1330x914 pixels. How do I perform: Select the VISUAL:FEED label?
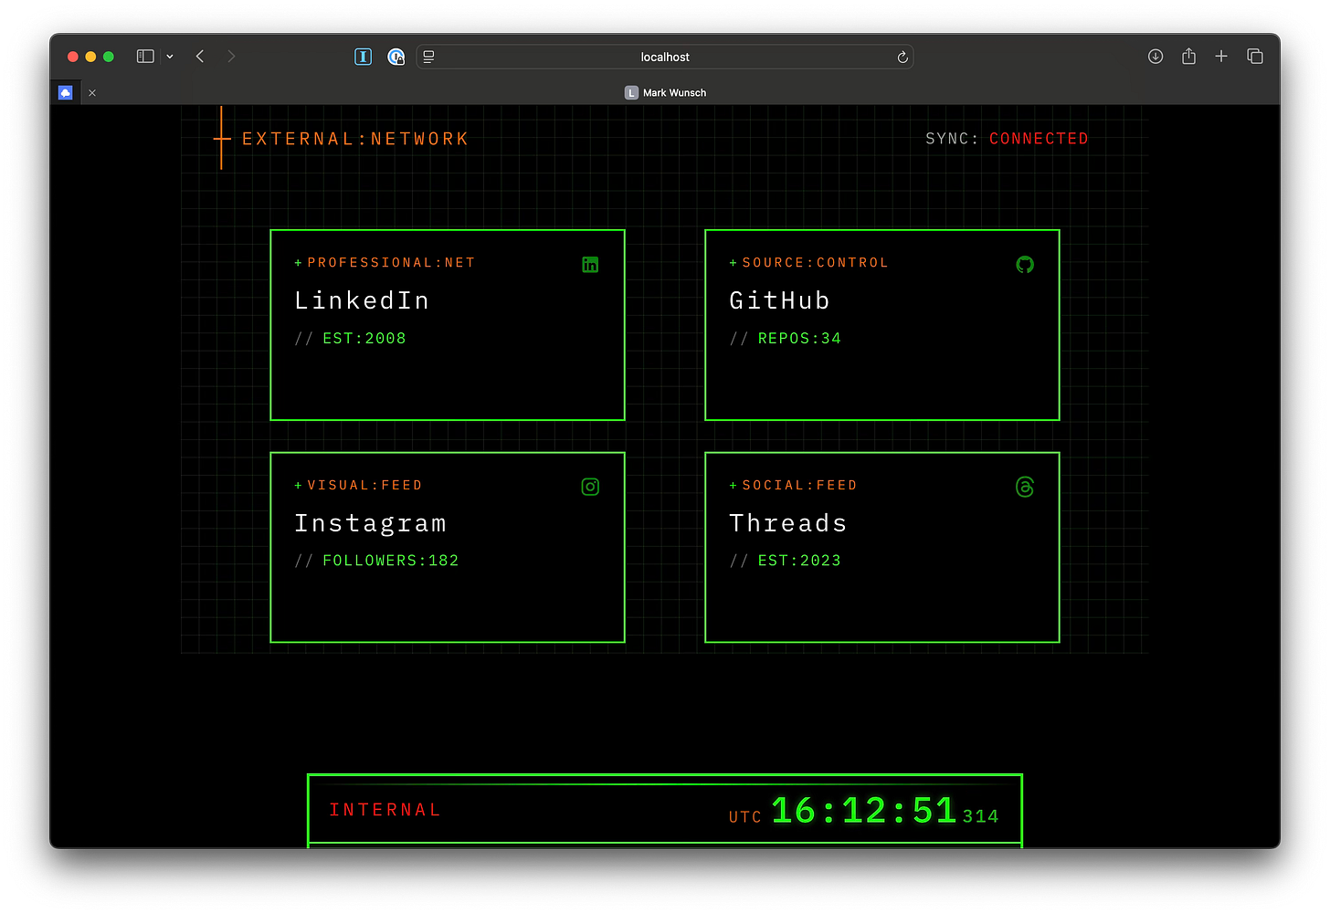pyautogui.click(x=364, y=486)
